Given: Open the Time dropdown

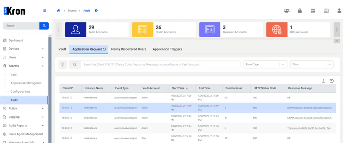Looking at the screenshot, I should [312, 65].
